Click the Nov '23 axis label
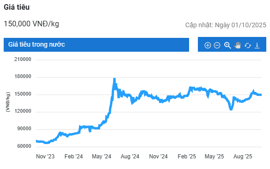Screen dimensions: 270x169 coord(45,157)
